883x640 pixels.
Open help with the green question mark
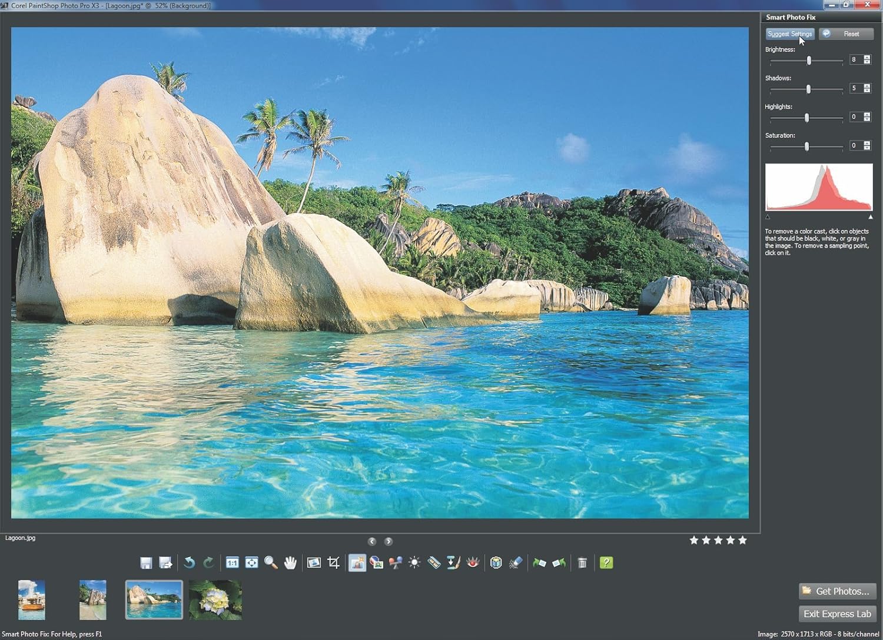pos(606,563)
